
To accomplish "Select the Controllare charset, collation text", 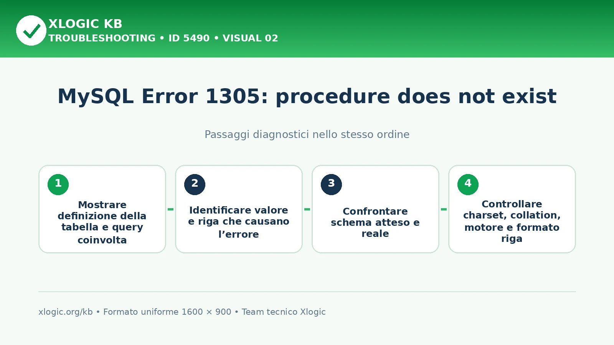I will click(x=512, y=221).
